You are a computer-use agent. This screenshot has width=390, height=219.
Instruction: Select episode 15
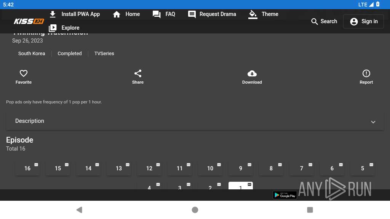[58, 168]
